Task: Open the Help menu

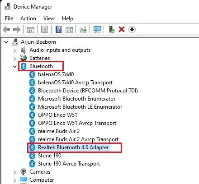Action: (67, 18)
